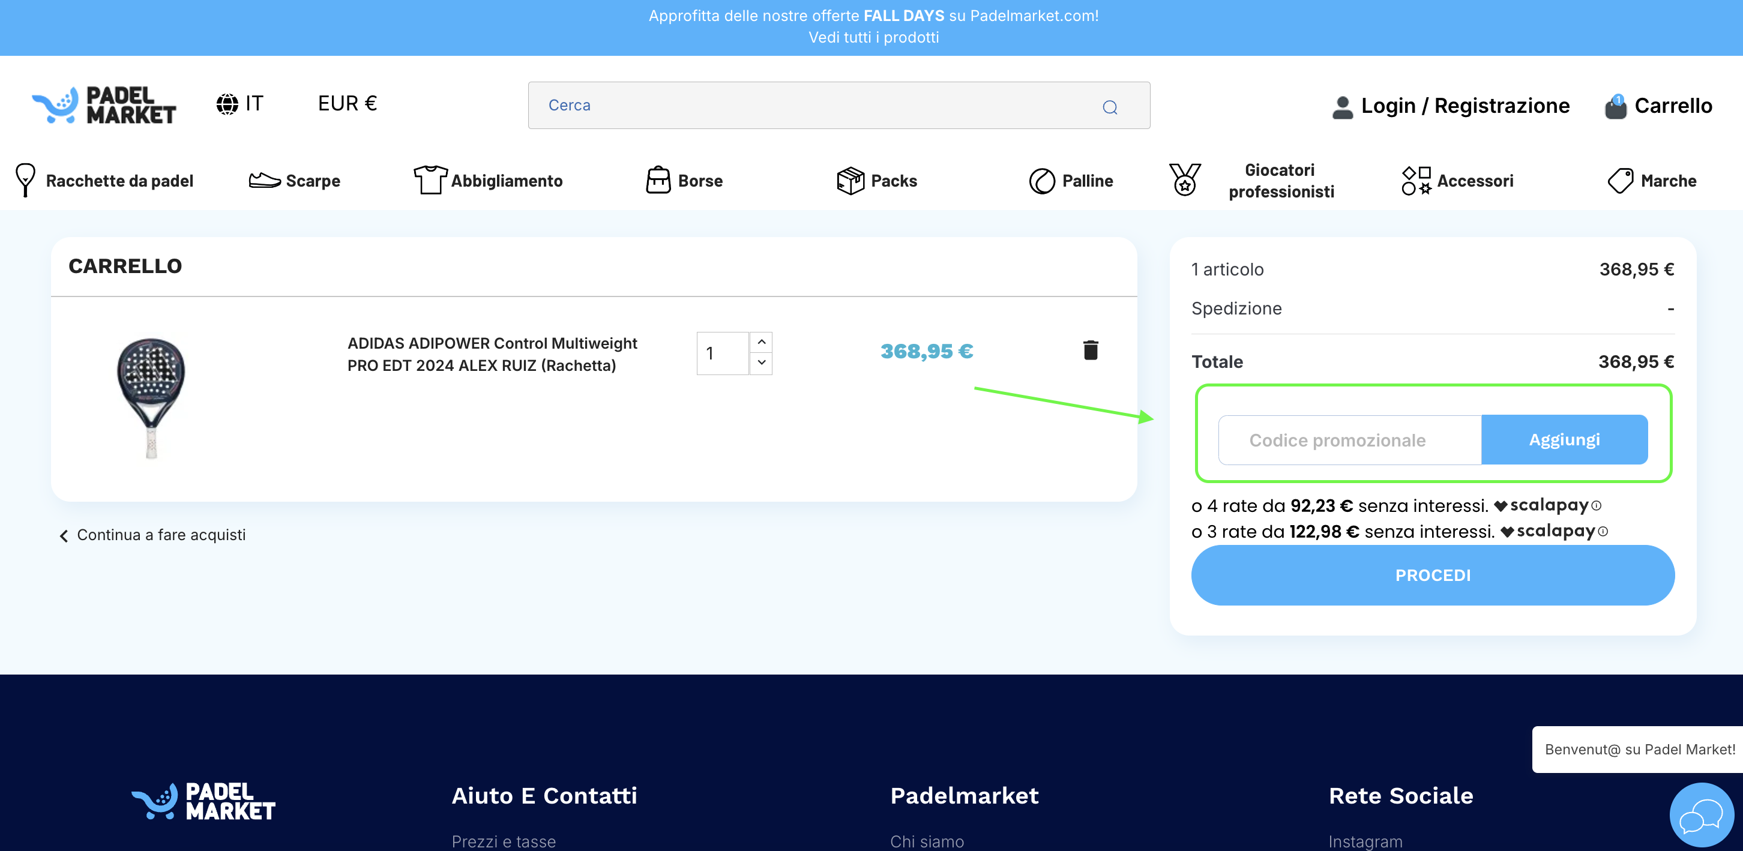
Task: Increase quantity with up arrow
Action: point(761,342)
